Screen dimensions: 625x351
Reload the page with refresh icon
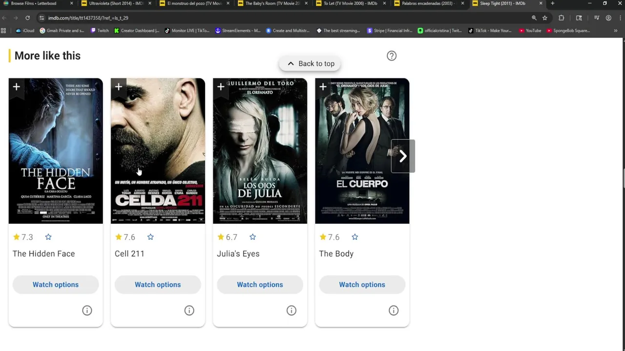tap(27, 18)
